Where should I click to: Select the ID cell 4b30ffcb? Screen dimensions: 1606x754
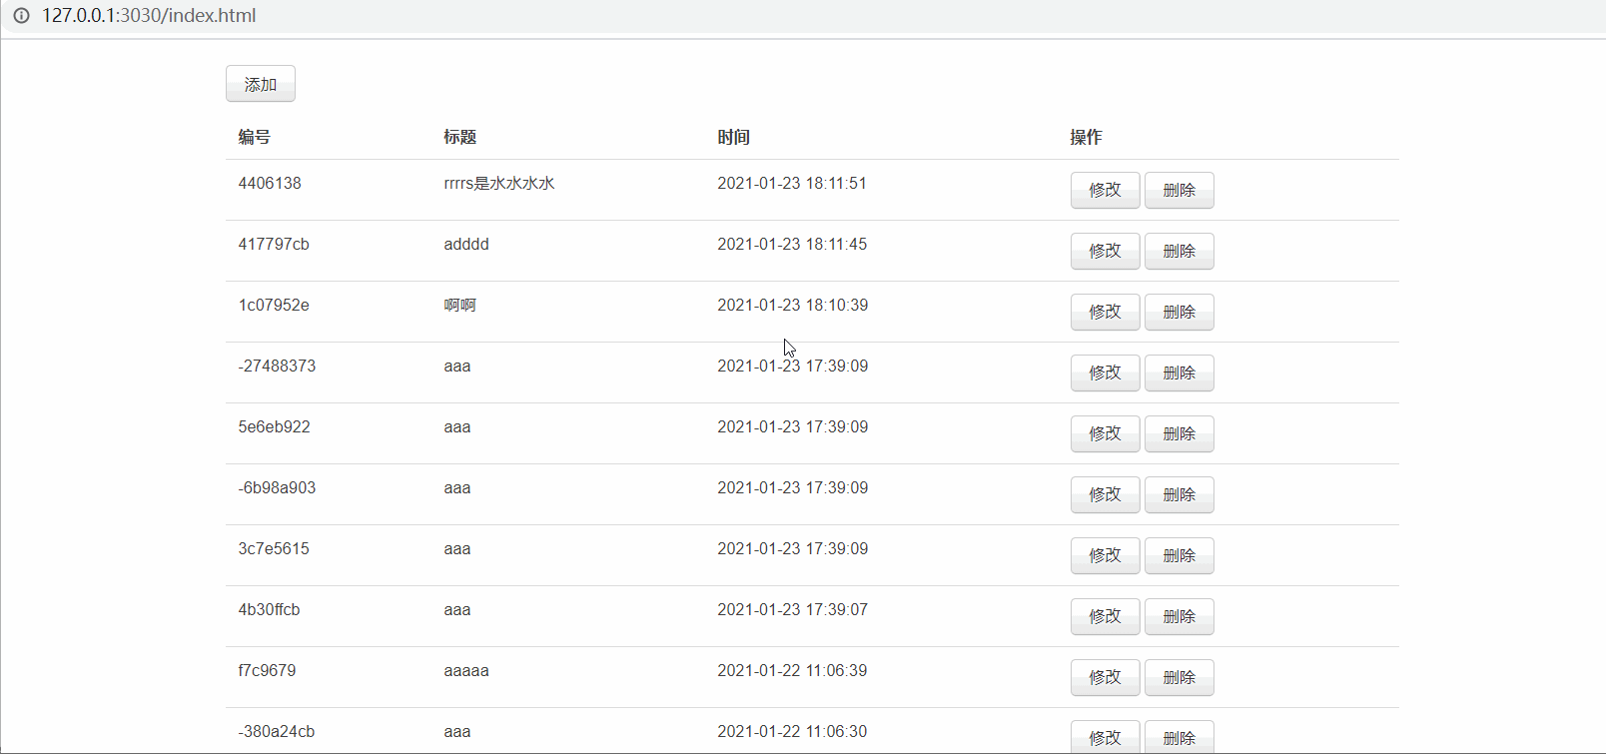click(269, 610)
